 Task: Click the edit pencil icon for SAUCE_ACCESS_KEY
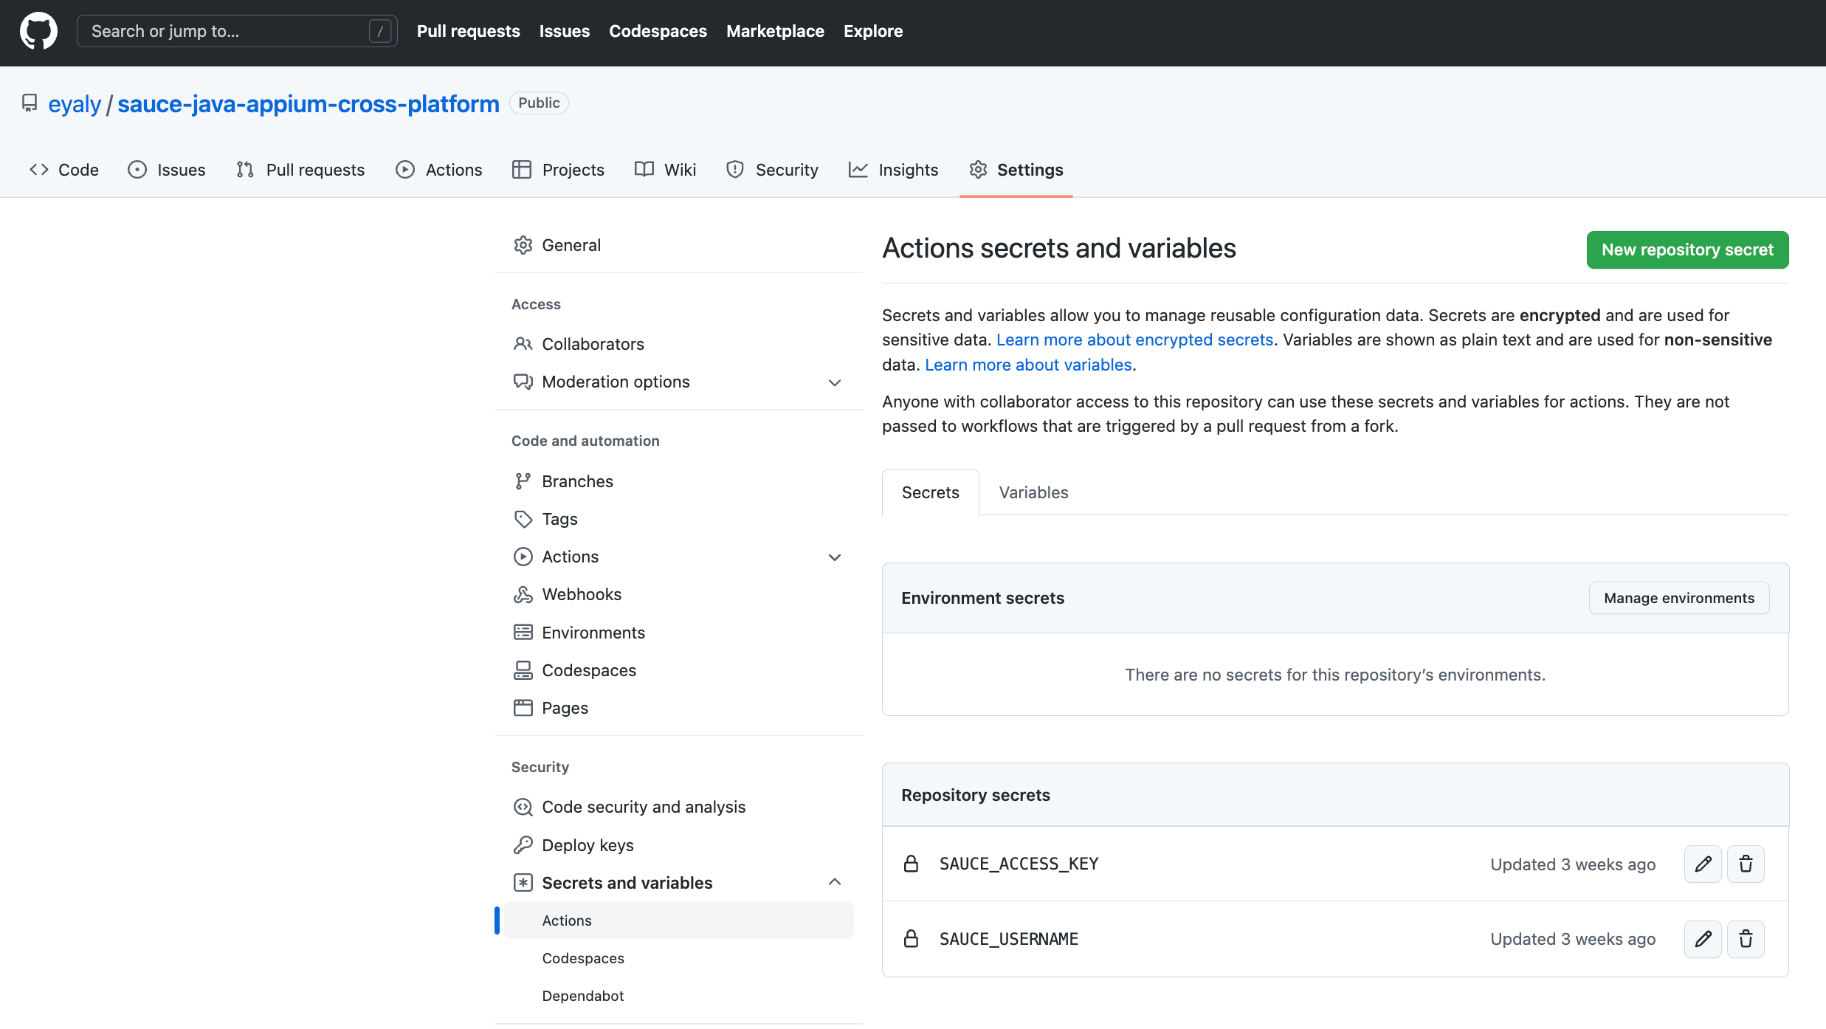[1703, 864]
